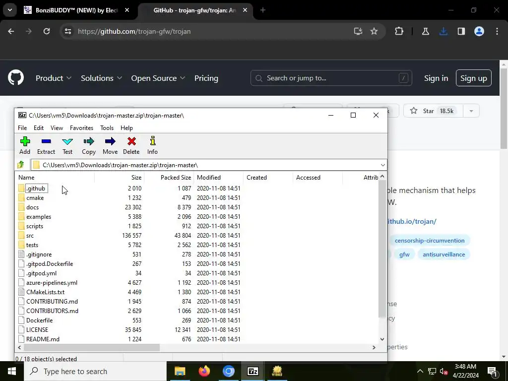View site information icon in address bar
Image resolution: width=508 pixels, height=381 pixels.
click(x=67, y=31)
